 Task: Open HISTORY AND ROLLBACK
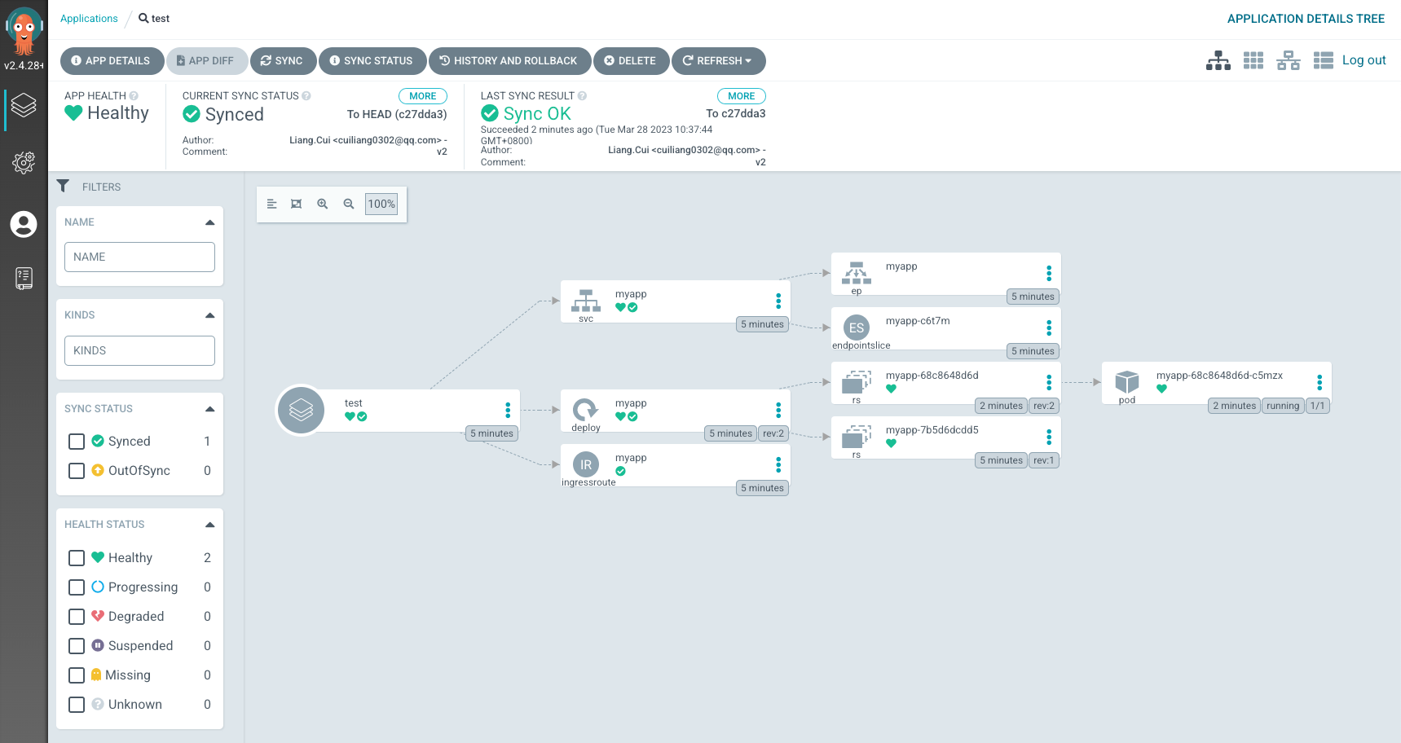(x=509, y=61)
